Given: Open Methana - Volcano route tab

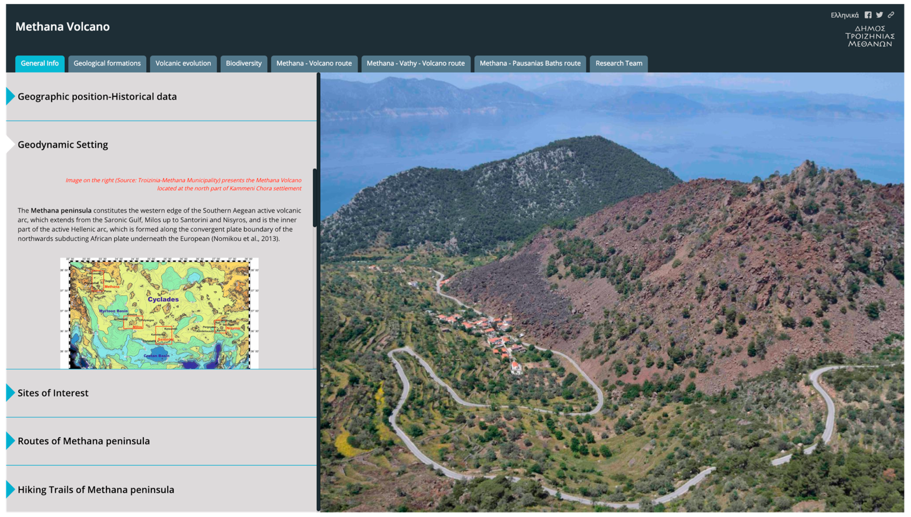Looking at the screenshot, I should [314, 63].
